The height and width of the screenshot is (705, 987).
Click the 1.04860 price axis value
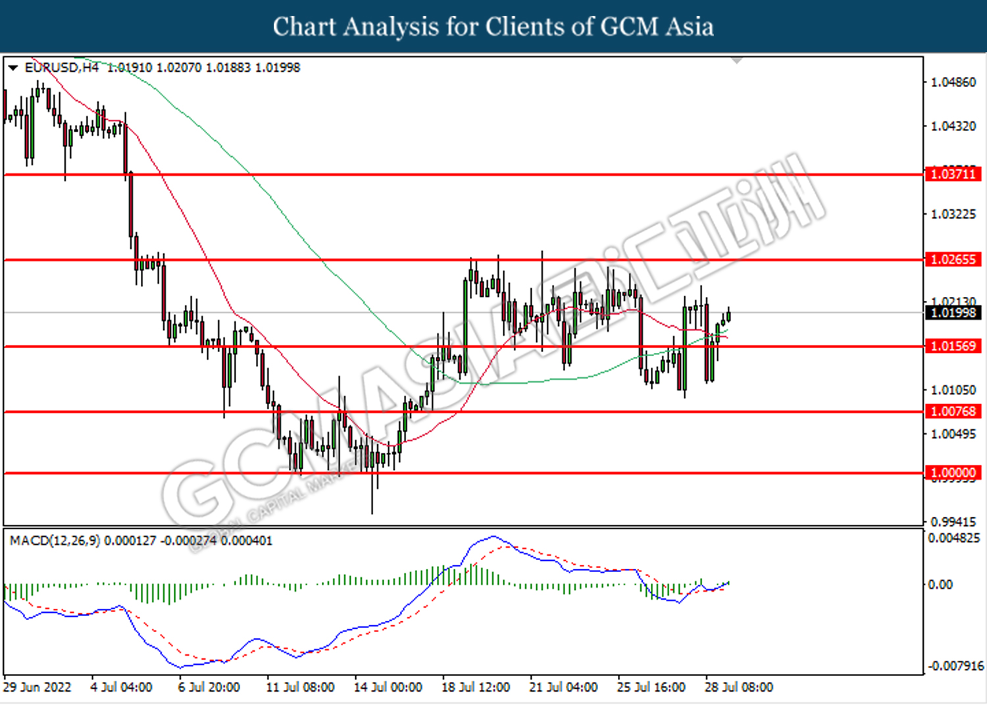[953, 82]
